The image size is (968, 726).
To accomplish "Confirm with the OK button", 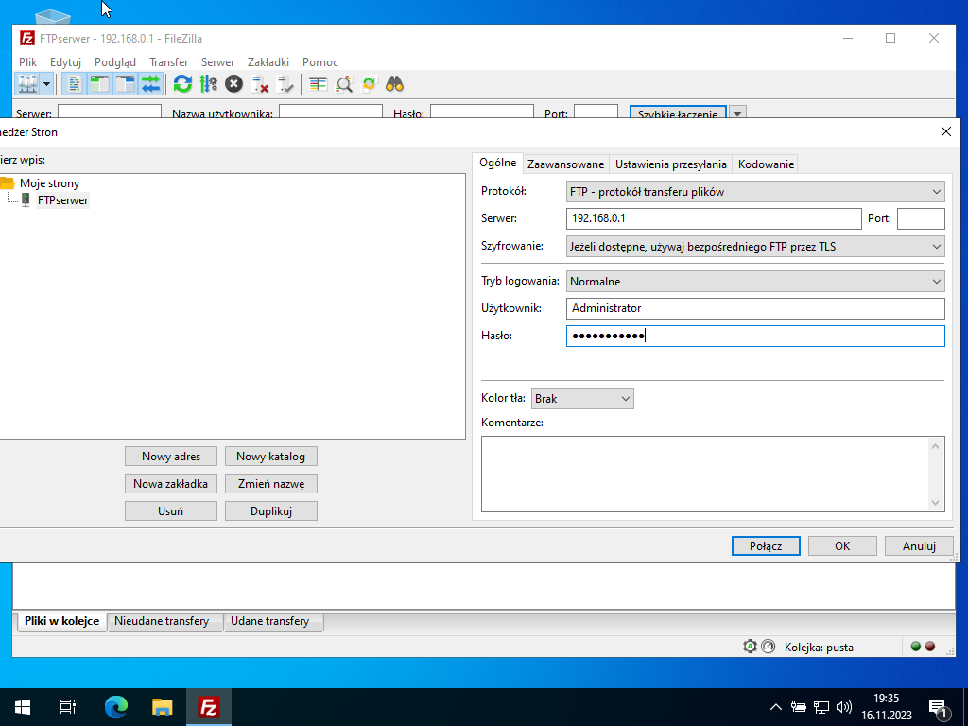I will point(842,545).
